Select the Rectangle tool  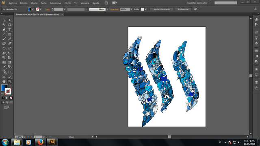pos(10,34)
